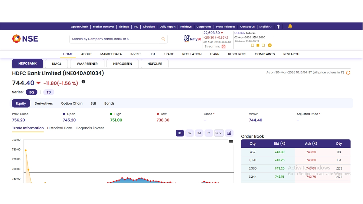Viewport: 363px width, 204px height.
Task: Refresh quote data with orange reload icon
Action: 348,73
